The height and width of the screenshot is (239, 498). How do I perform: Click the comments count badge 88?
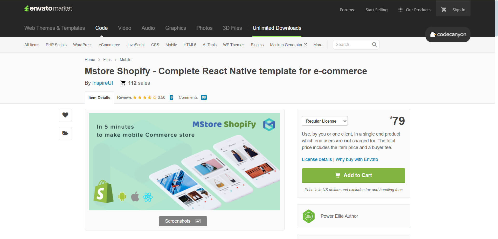(204, 97)
